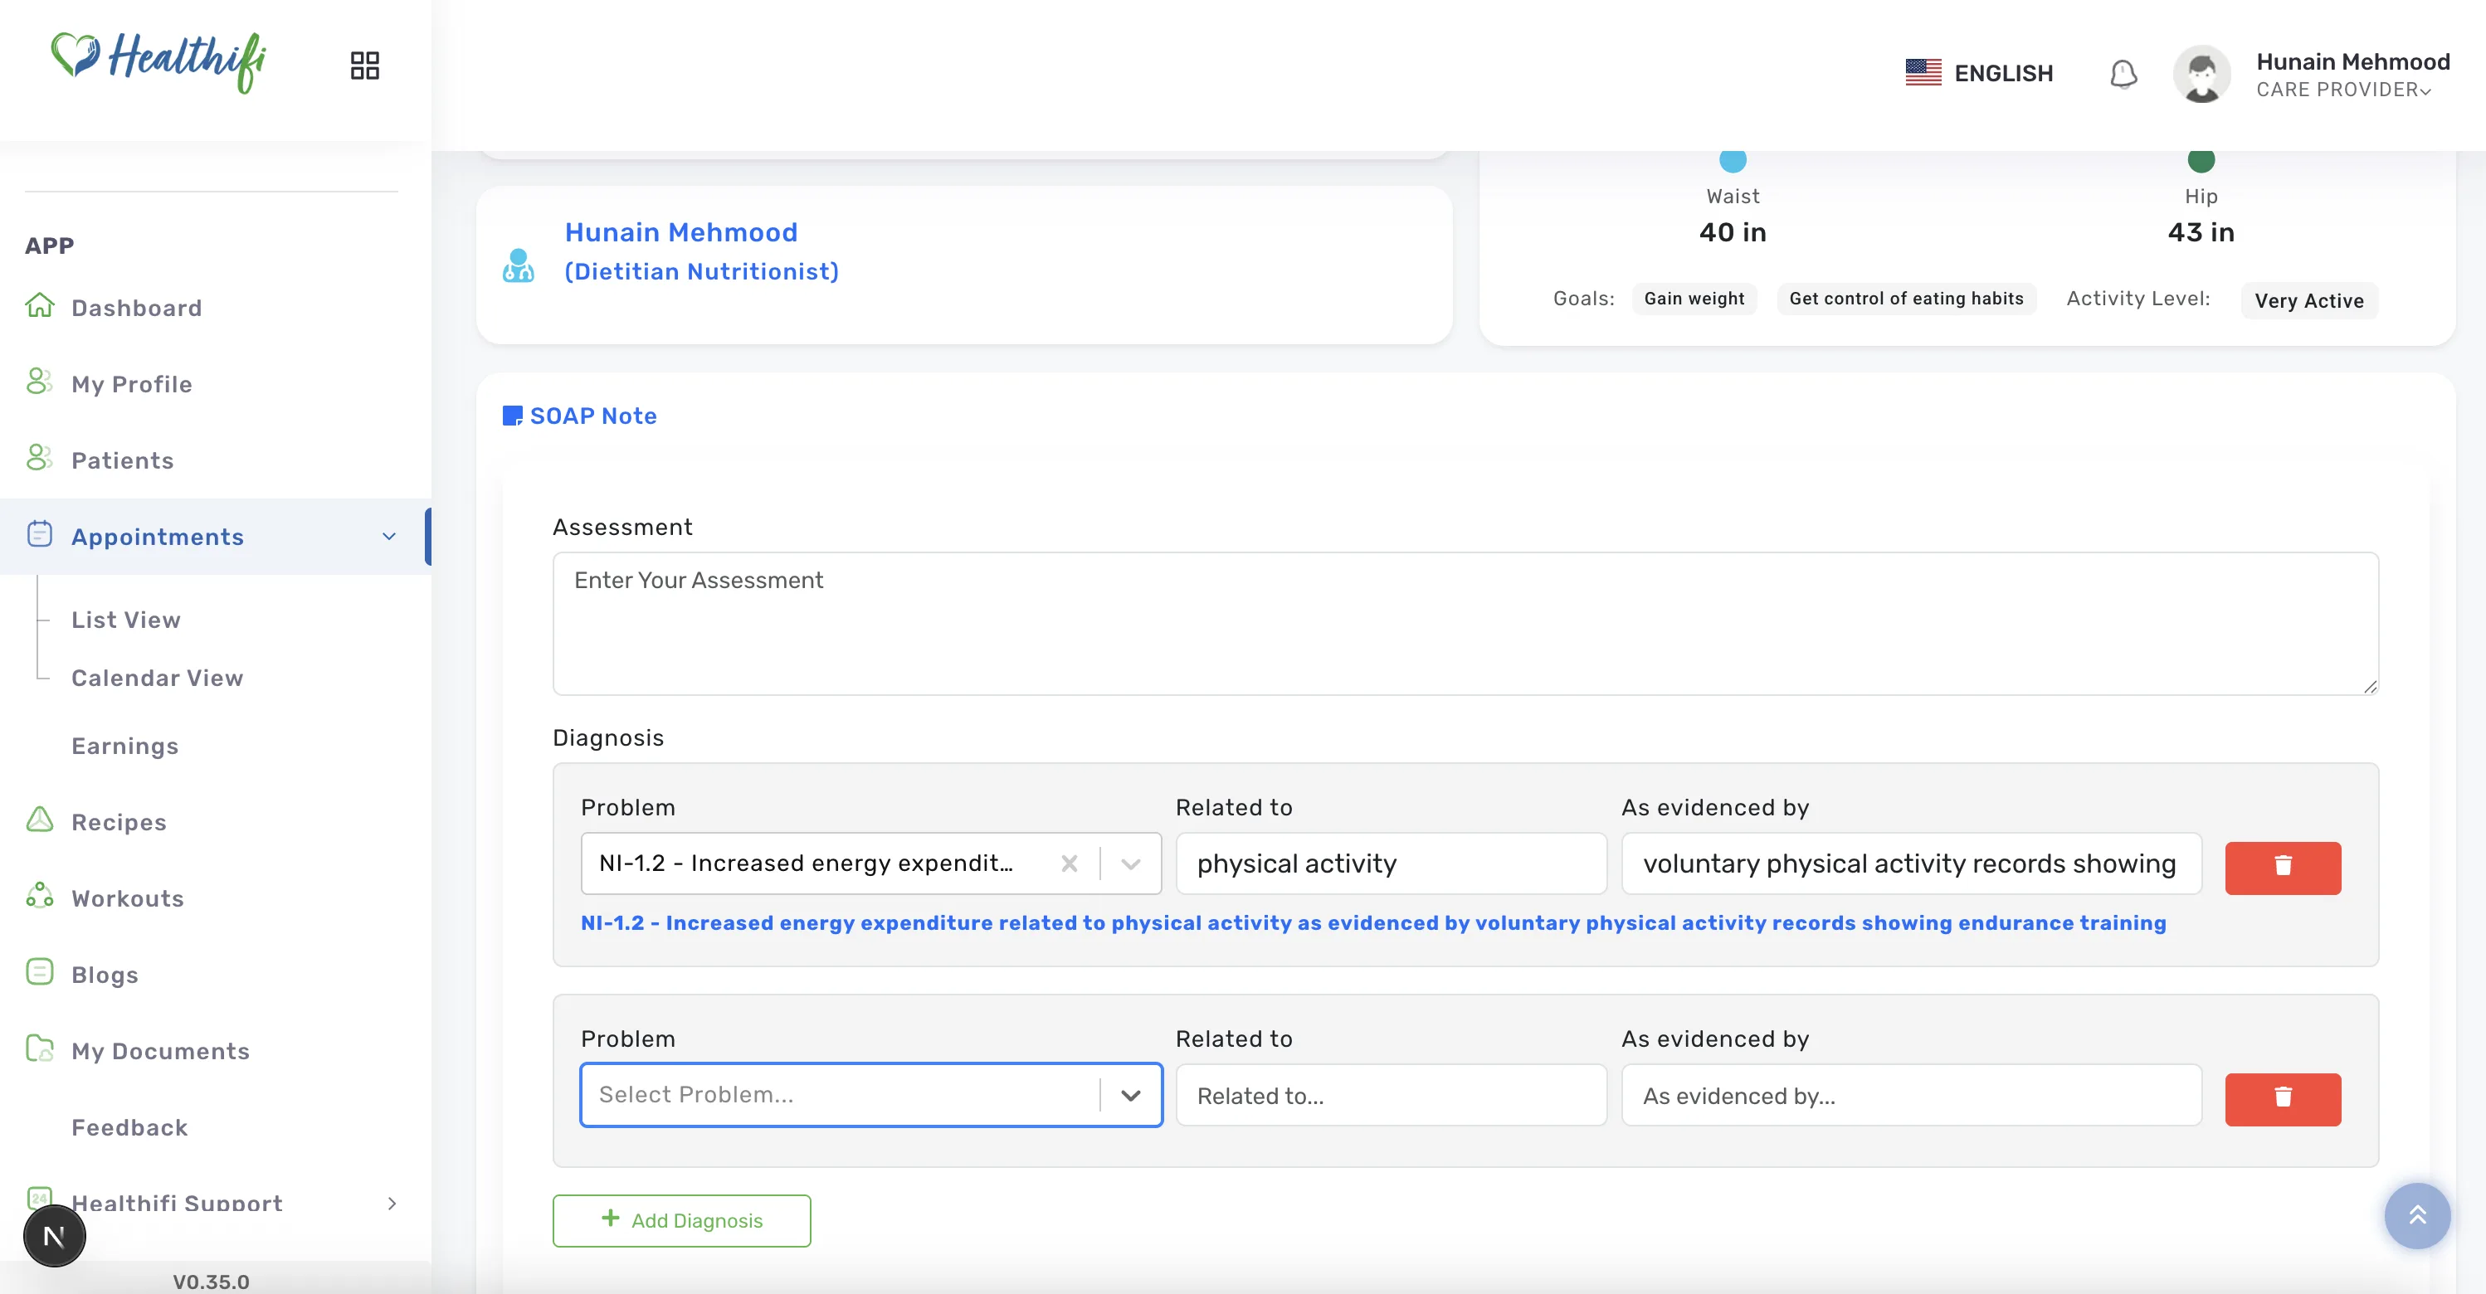Click the Waist blue dot marker
Viewport: 2486px width, 1294px height.
[x=1733, y=159]
